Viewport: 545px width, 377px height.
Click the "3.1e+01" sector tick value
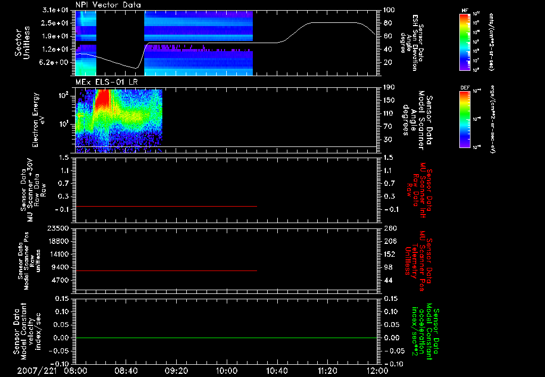[55, 10]
